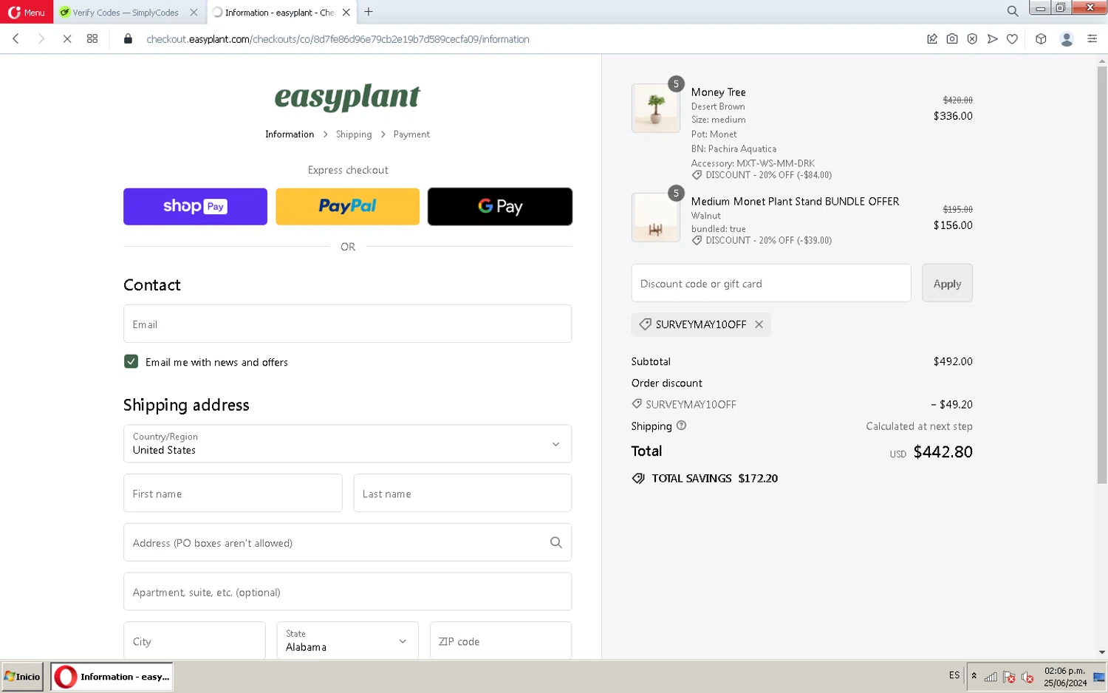This screenshot has height=693, width=1108.
Task: Click the Apartment, suite field
Action: pyautogui.click(x=347, y=592)
